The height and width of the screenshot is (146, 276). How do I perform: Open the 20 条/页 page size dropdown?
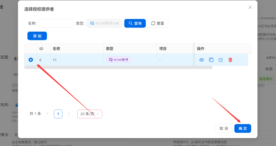pos(90,114)
